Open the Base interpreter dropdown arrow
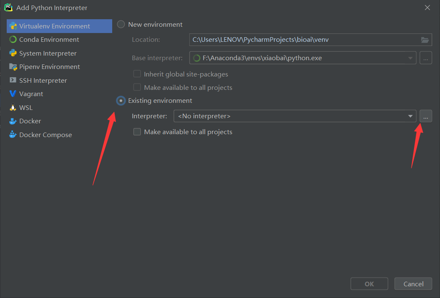 coord(410,58)
